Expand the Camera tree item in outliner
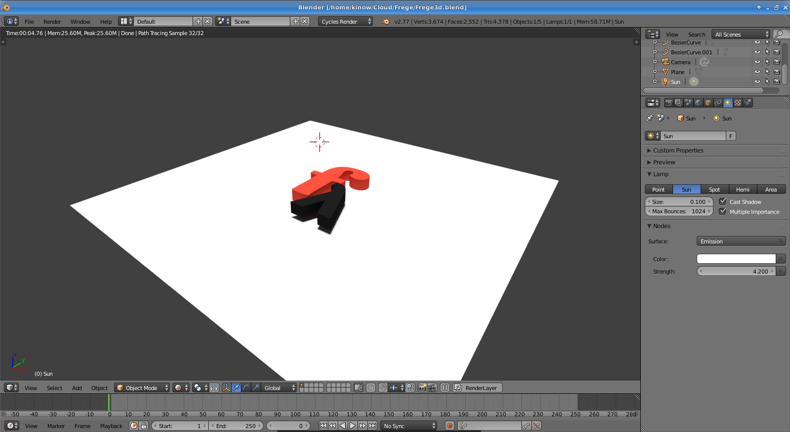790x432 pixels. point(655,62)
